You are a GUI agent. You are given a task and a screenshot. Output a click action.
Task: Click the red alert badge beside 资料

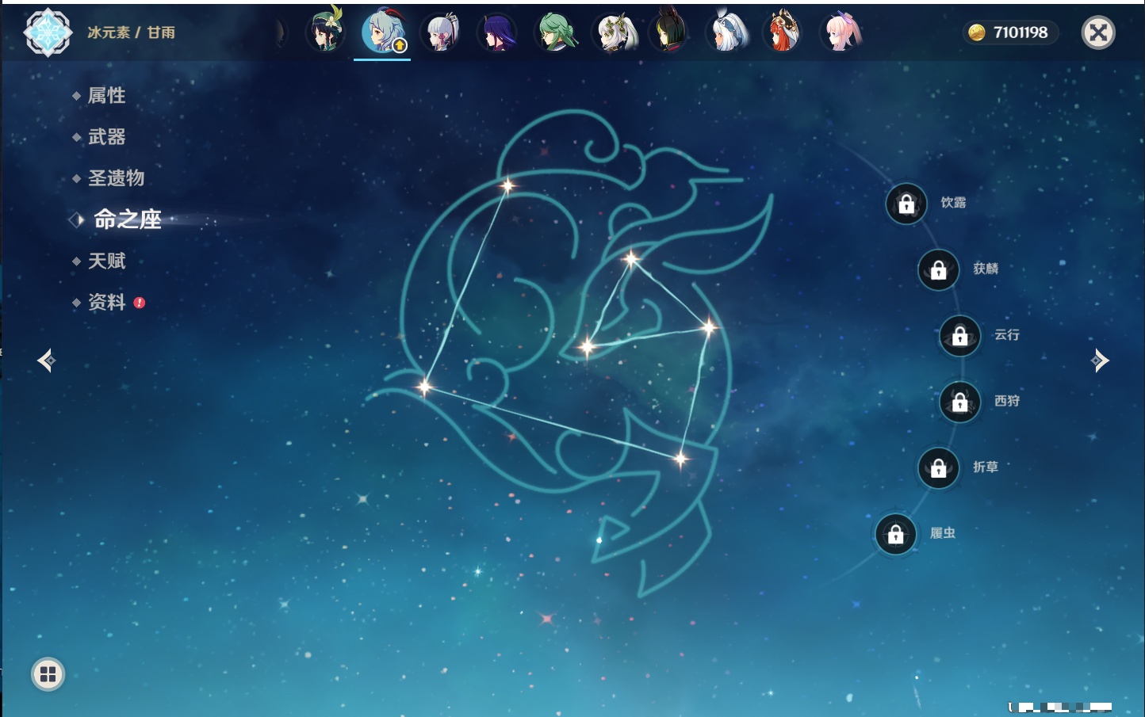point(140,303)
